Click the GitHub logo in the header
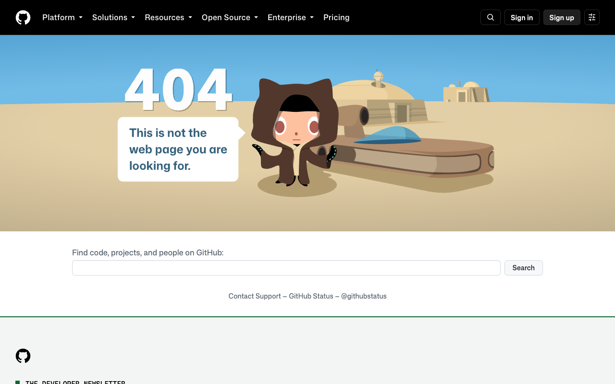The height and width of the screenshot is (384, 615). click(x=23, y=17)
